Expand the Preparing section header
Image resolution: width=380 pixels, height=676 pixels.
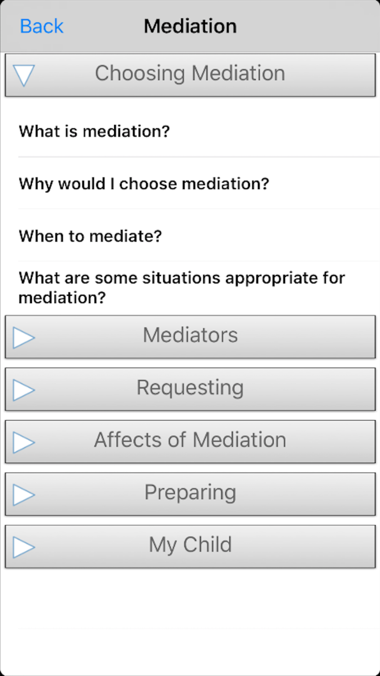190,494
